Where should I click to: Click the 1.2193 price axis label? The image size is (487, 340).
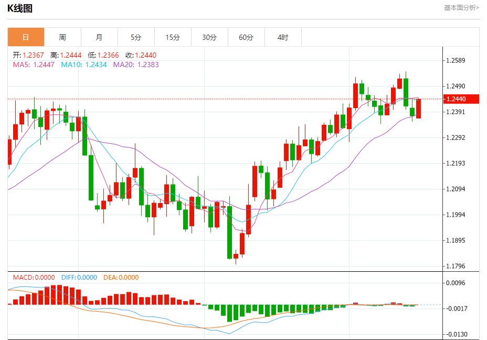pos(456,163)
